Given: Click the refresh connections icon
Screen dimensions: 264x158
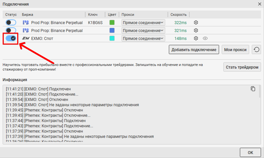Looking at the screenshot, I should [256, 50].
